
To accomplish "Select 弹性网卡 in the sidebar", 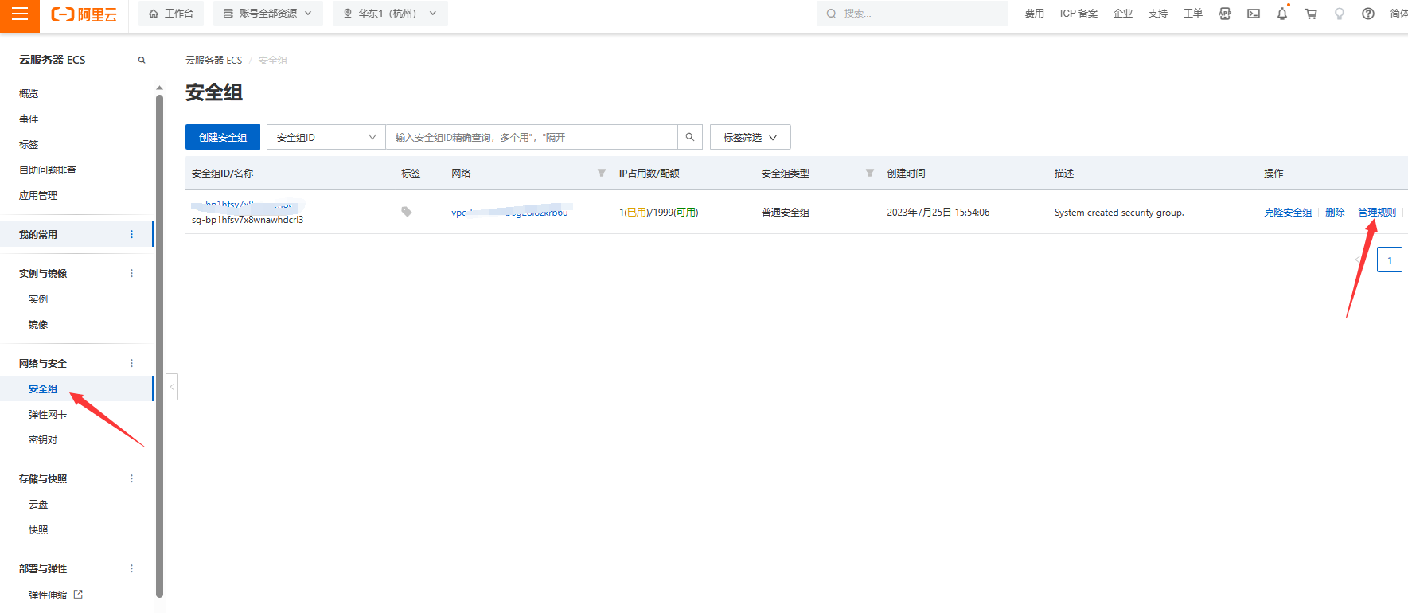I will click(x=48, y=415).
